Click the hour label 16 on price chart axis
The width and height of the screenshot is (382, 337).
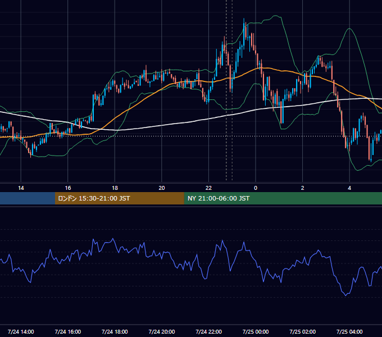[68, 188]
